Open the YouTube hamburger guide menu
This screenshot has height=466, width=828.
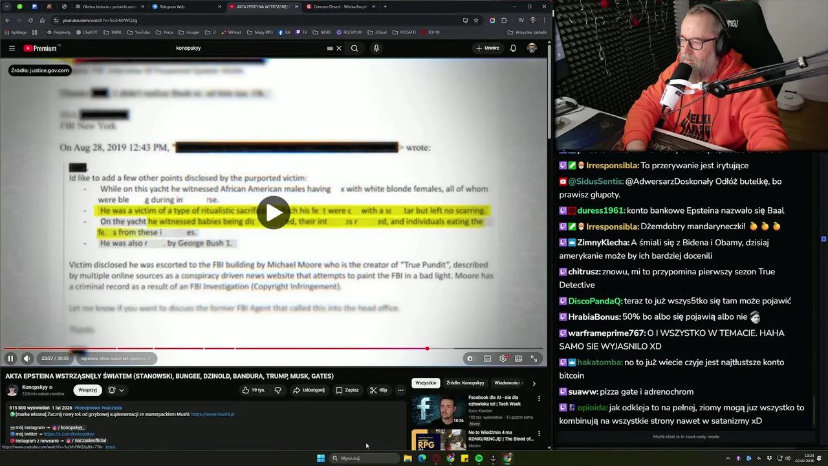[x=12, y=48]
